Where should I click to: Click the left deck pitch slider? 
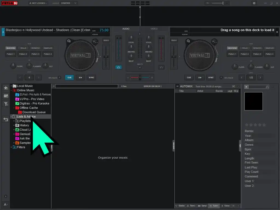[106, 57]
